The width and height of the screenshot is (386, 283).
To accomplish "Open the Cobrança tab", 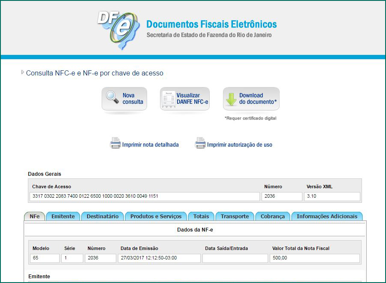I will tap(272, 217).
